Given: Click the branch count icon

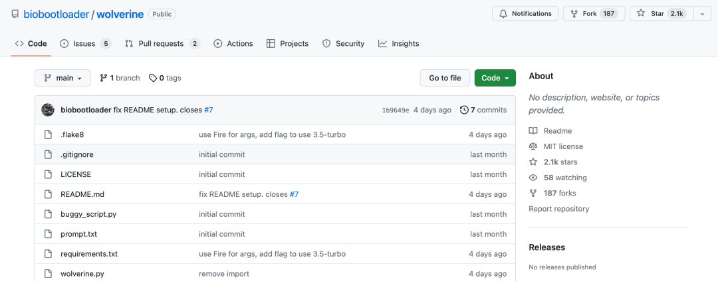Looking at the screenshot, I should pos(104,78).
